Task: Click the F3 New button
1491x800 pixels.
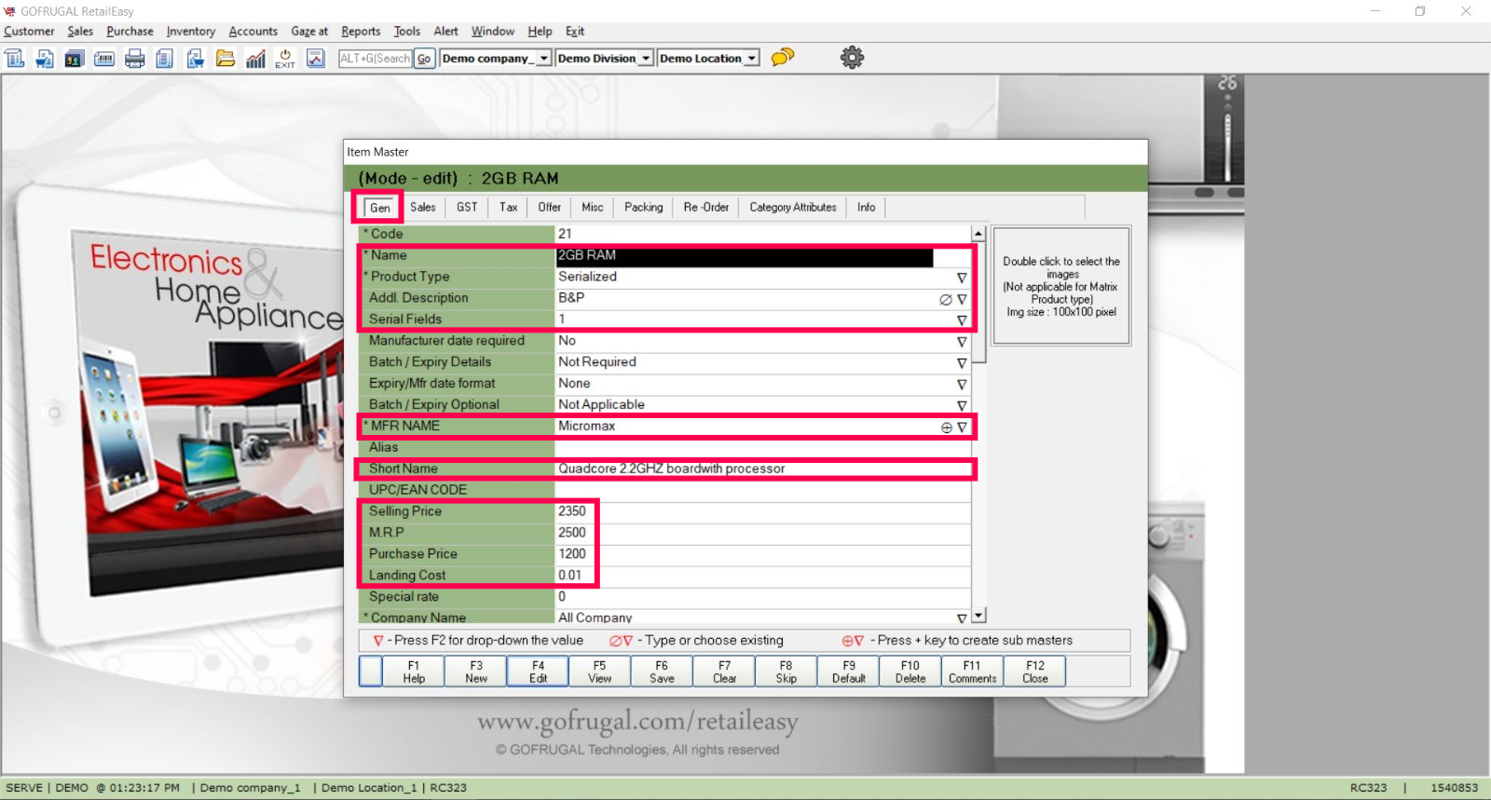Action: click(476, 671)
